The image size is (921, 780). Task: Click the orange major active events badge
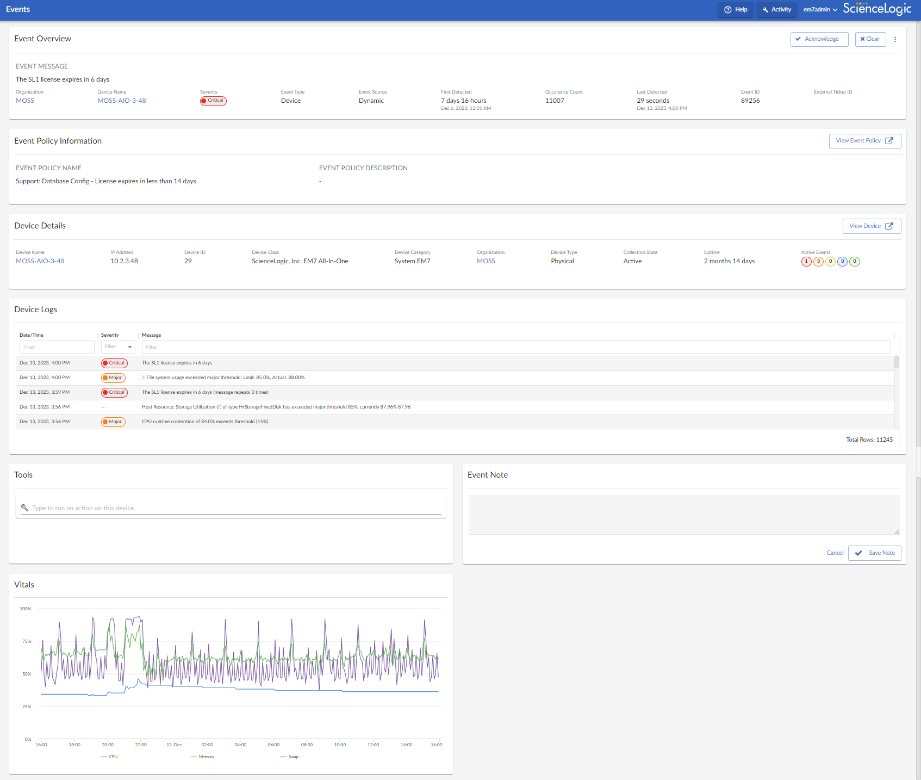pyautogui.click(x=818, y=262)
